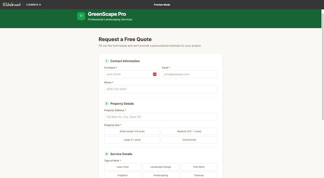Toggle Lawn Care work type
Viewport: 324px width, 178px height.
[x=123, y=167]
